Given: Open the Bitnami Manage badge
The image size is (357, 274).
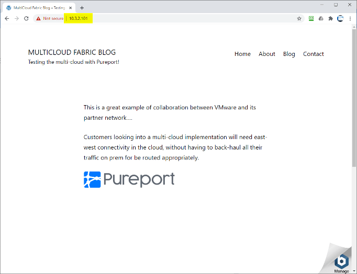Looking at the screenshot, I should pyautogui.click(x=341, y=262).
